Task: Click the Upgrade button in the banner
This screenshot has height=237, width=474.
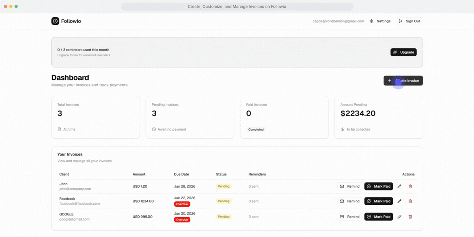Action: 403,52
